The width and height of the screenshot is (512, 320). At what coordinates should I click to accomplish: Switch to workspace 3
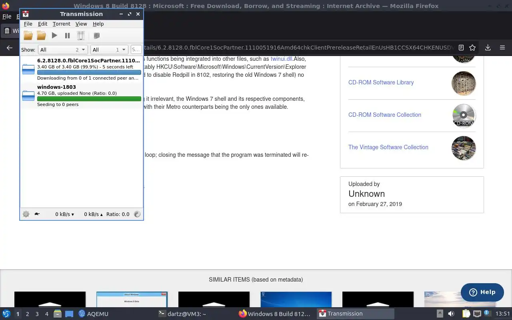pyautogui.click(x=37, y=314)
